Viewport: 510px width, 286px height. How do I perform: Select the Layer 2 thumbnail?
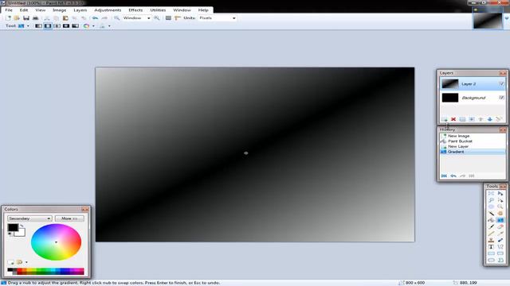click(449, 84)
